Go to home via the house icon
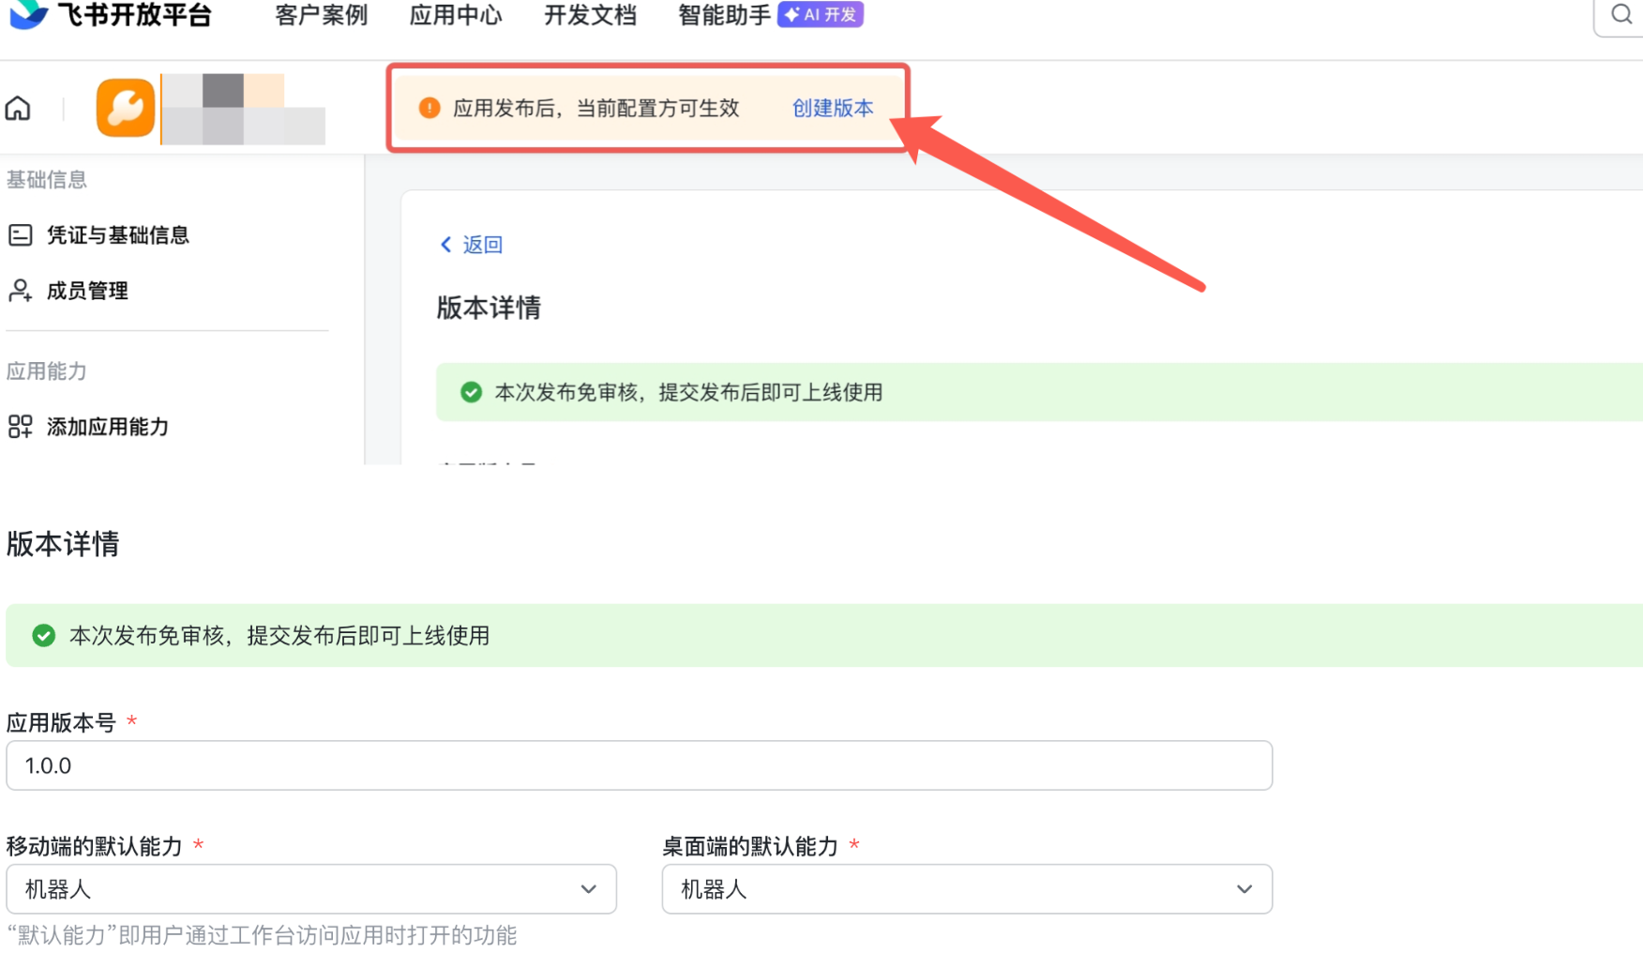The image size is (1643, 968). pos(18,109)
